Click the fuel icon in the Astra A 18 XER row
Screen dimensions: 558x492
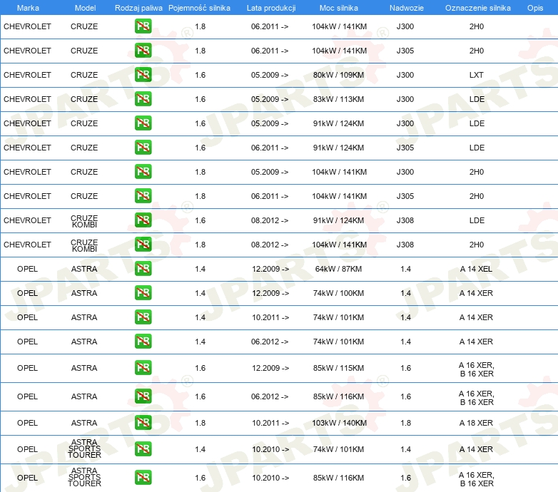click(x=143, y=422)
